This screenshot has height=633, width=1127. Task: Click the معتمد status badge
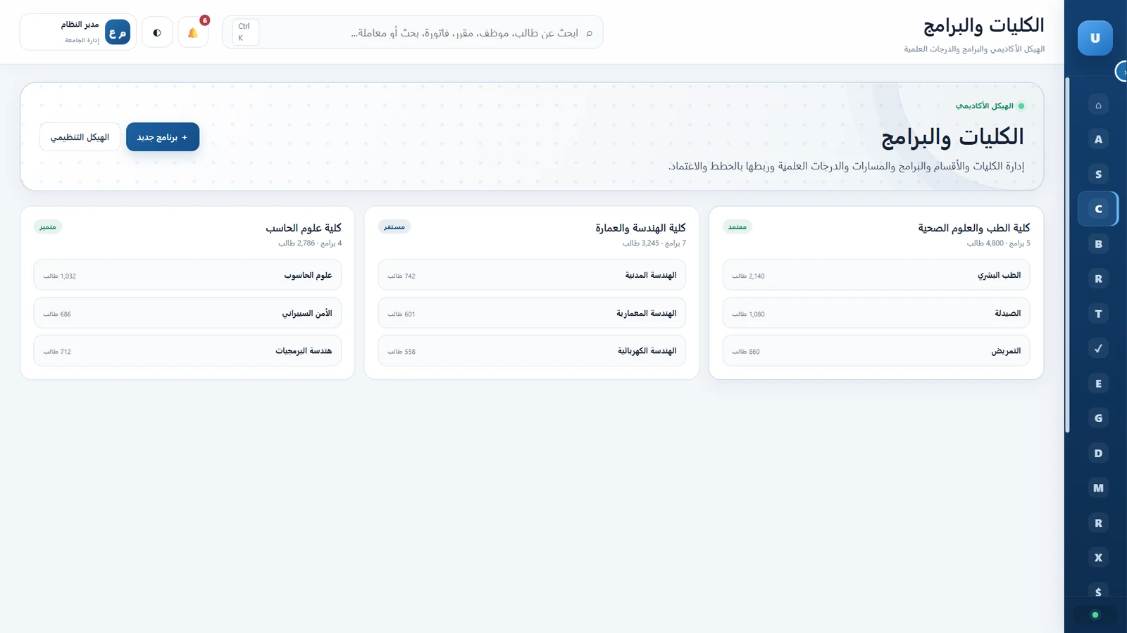(737, 226)
